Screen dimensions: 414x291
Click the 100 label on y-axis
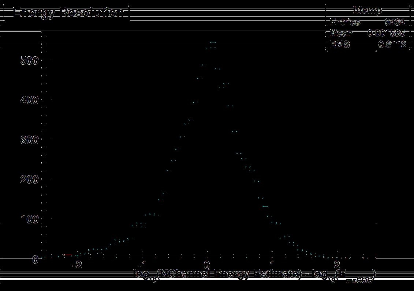(x=29, y=219)
